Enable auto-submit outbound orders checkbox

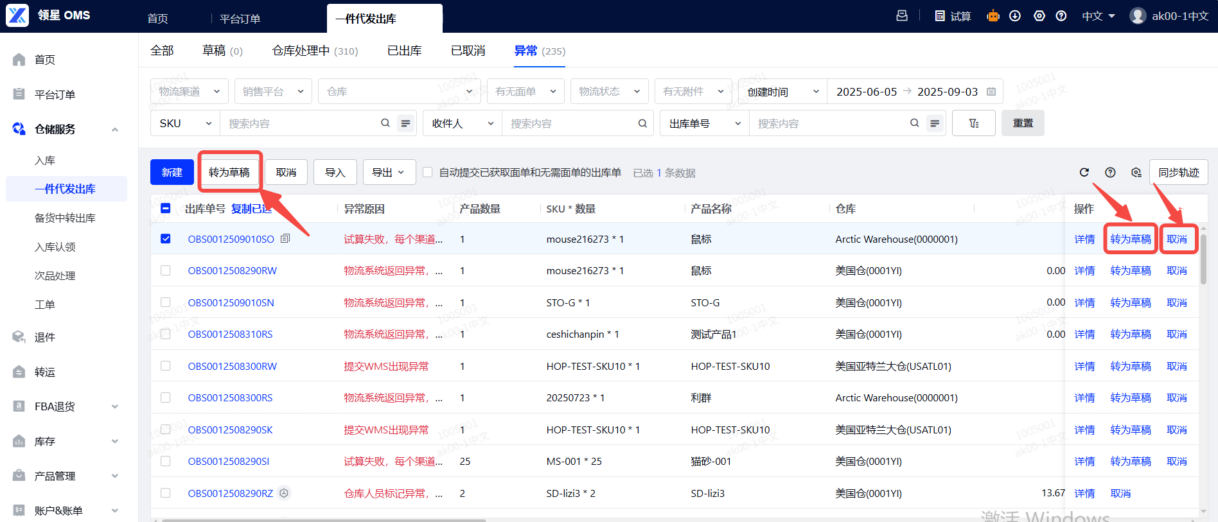(427, 172)
